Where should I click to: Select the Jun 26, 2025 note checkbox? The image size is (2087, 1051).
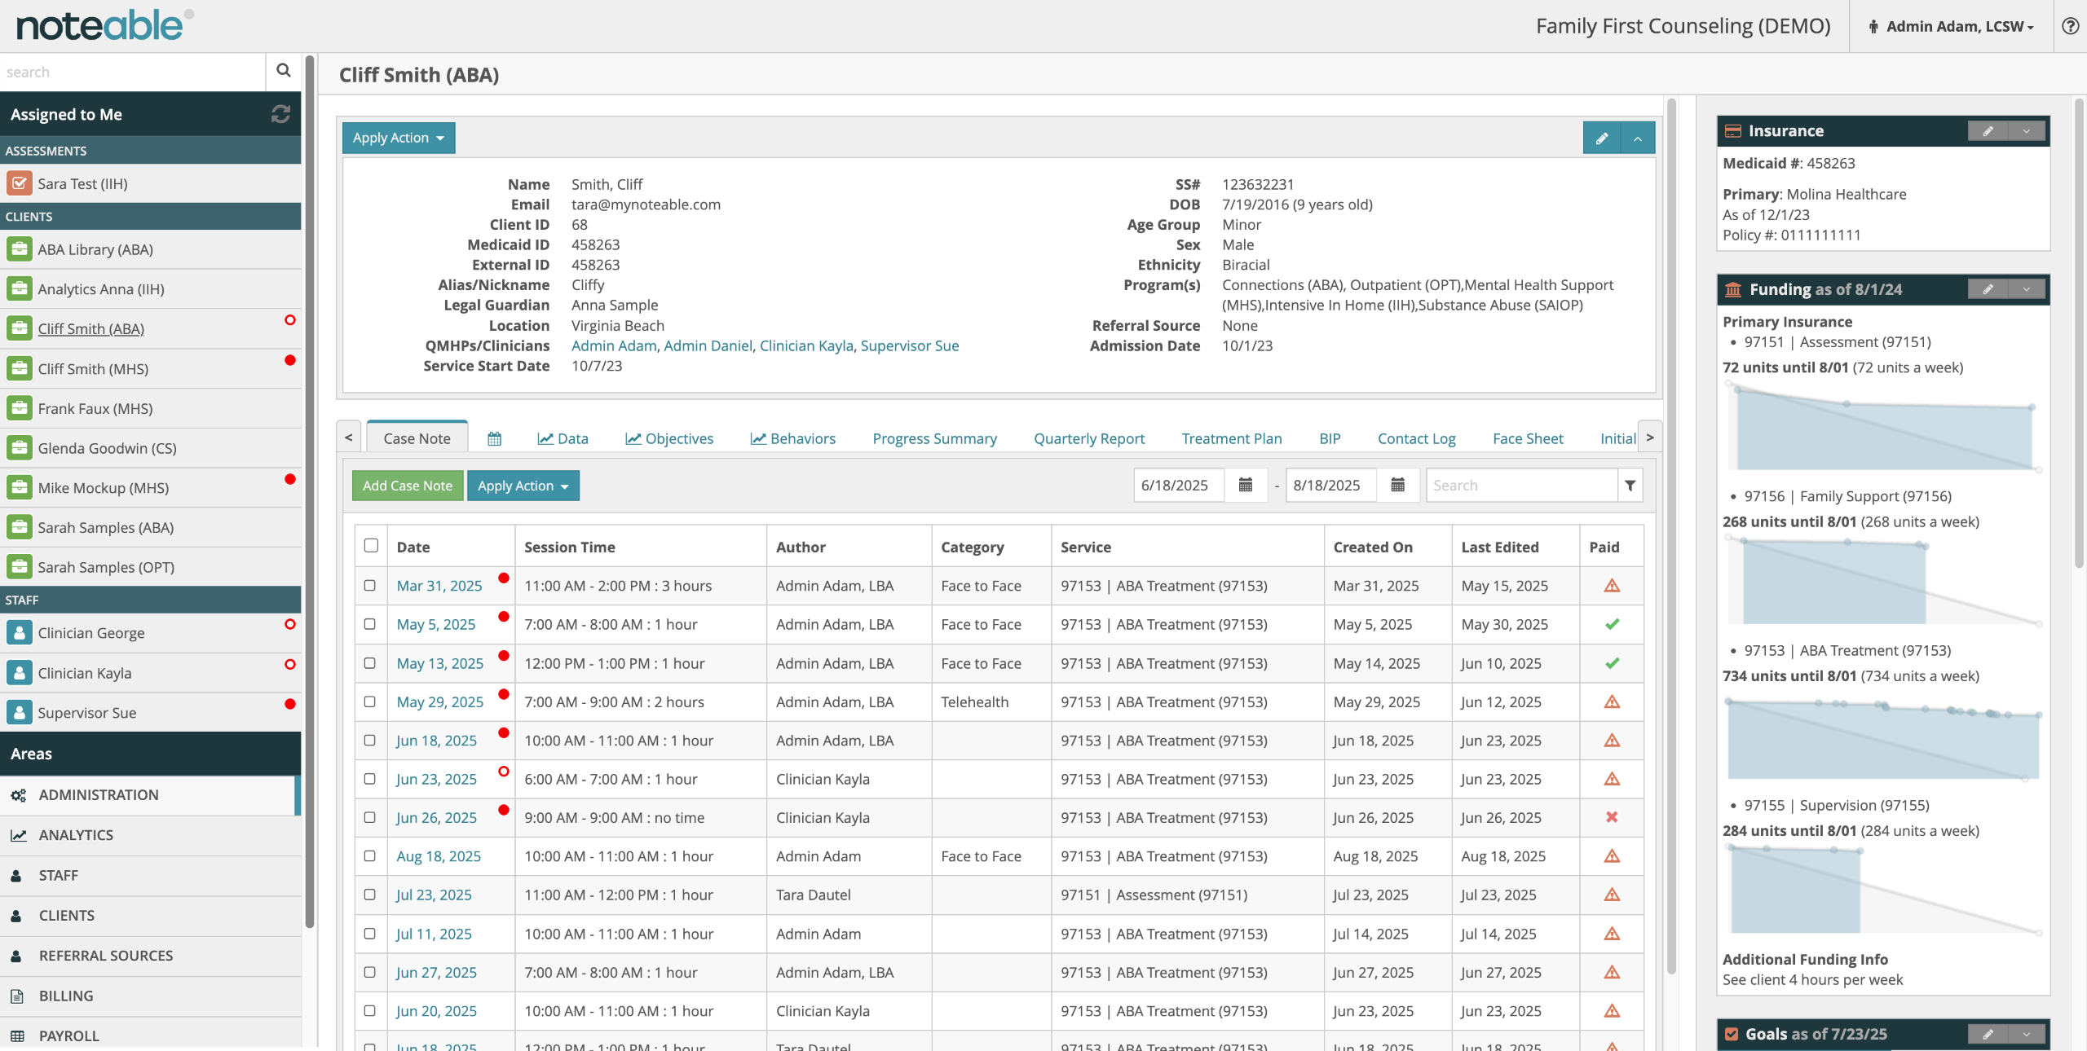pos(370,817)
